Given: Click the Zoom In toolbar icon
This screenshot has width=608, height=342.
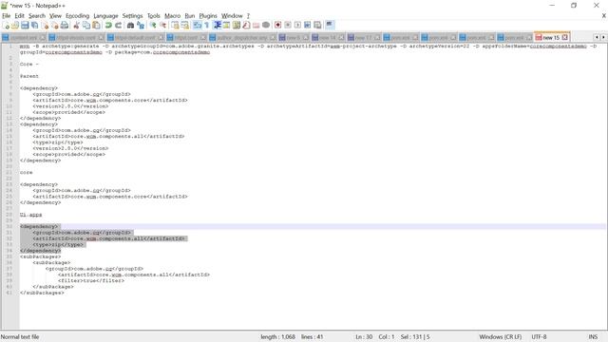Looking at the screenshot, I should click(x=153, y=26).
